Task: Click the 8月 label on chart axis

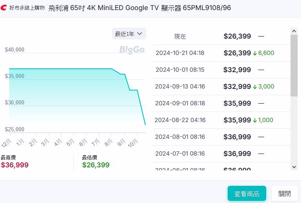Action: coord(108,143)
